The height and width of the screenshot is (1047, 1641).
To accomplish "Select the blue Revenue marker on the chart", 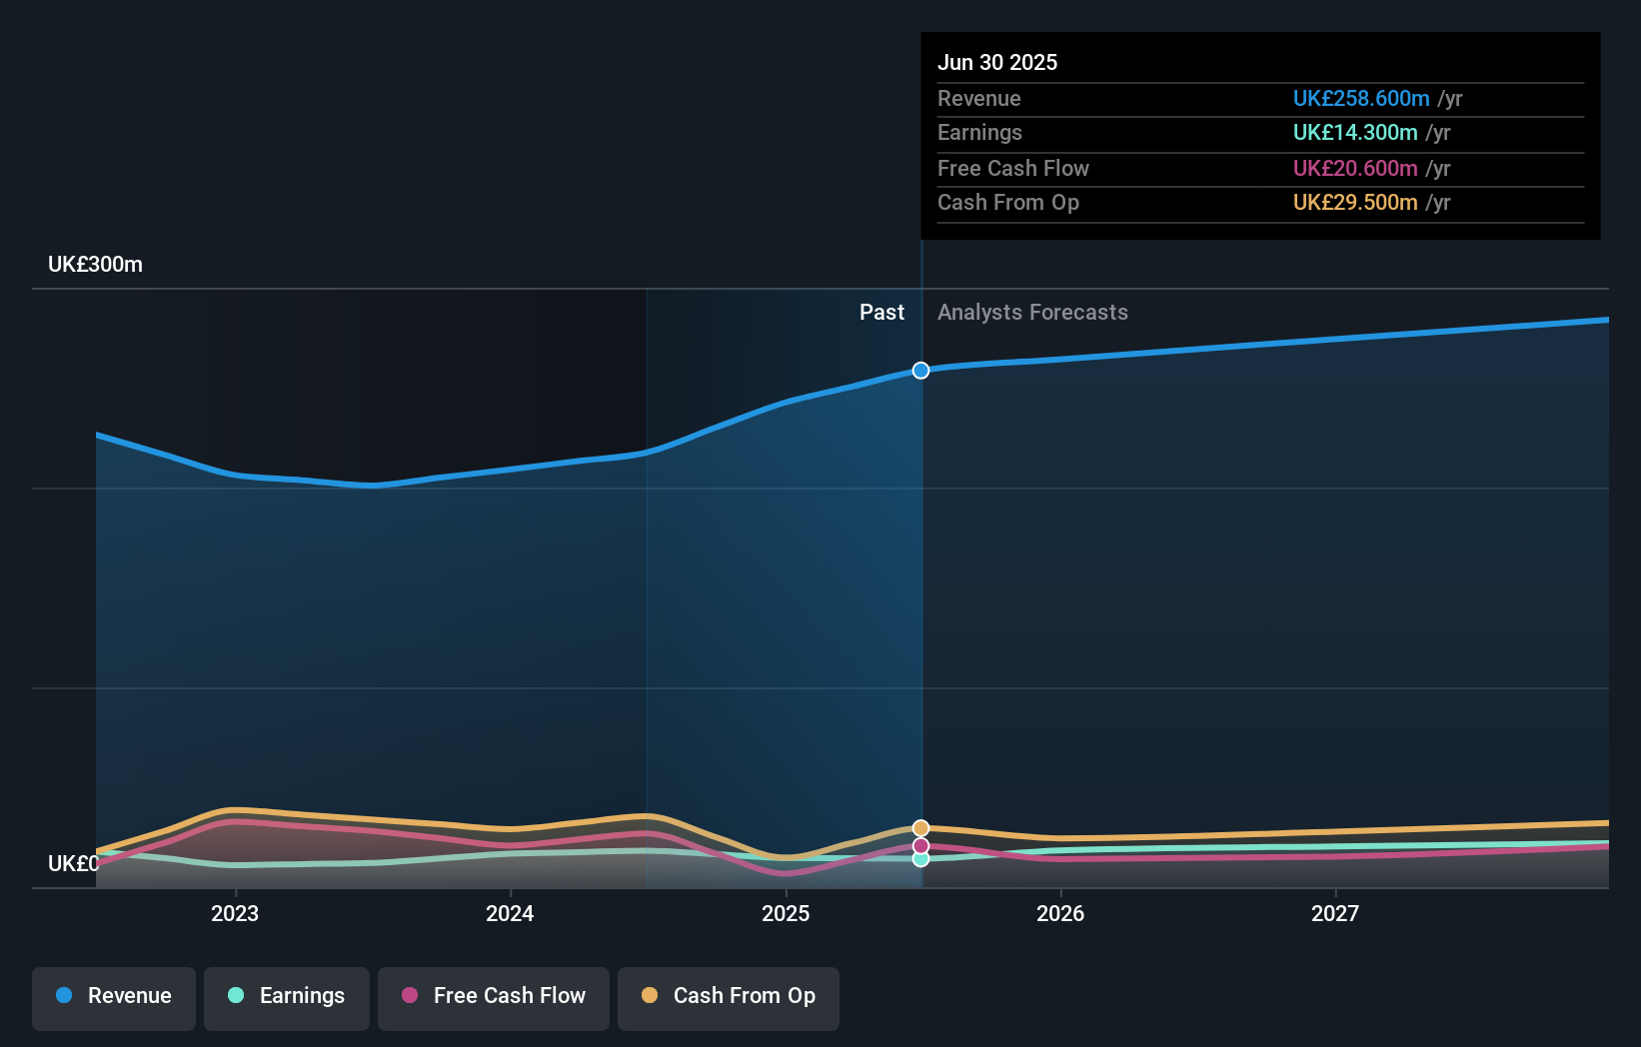I will pos(920,370).
